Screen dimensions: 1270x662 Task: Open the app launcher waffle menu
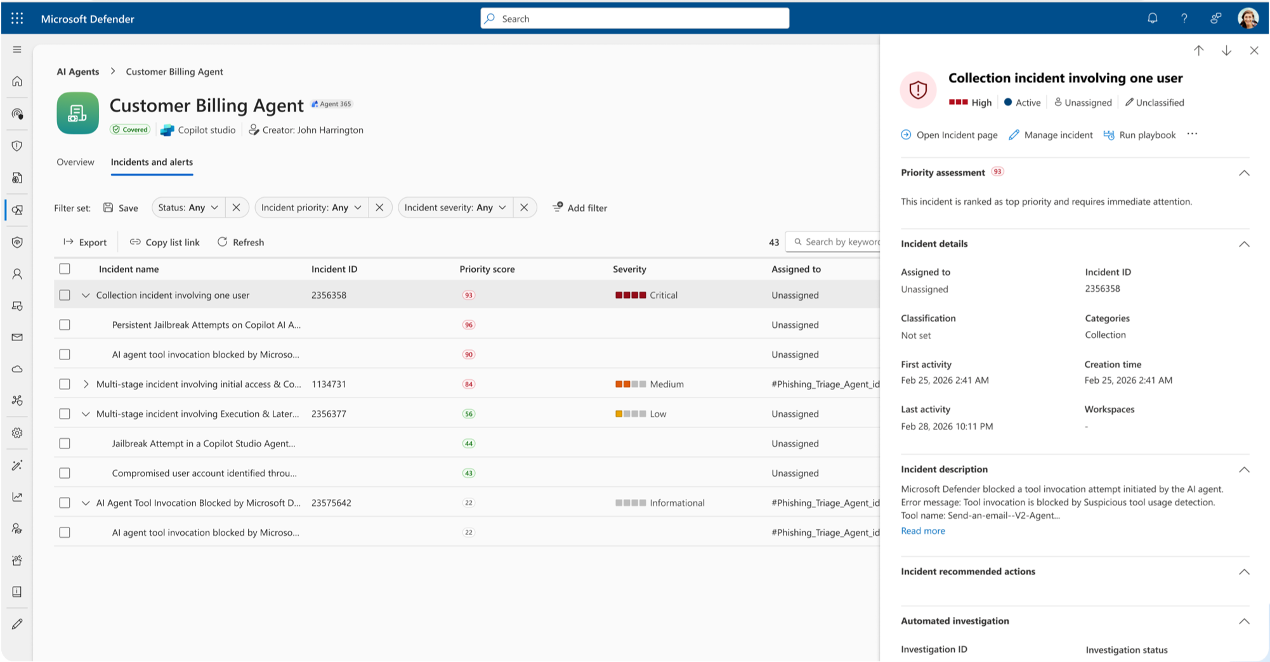coord(17,19)
